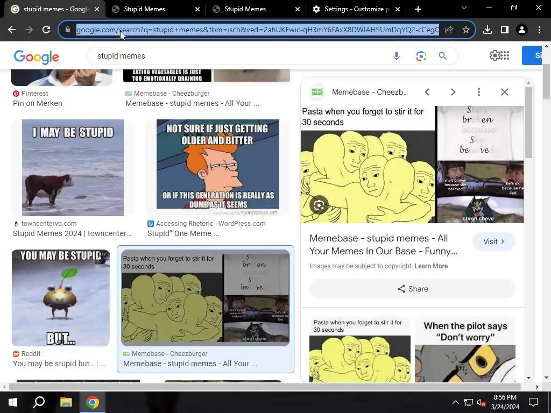Click the 'Pin on Merken' result caption
This screenshot has width=551, height=413.
(x=38, y=103)
